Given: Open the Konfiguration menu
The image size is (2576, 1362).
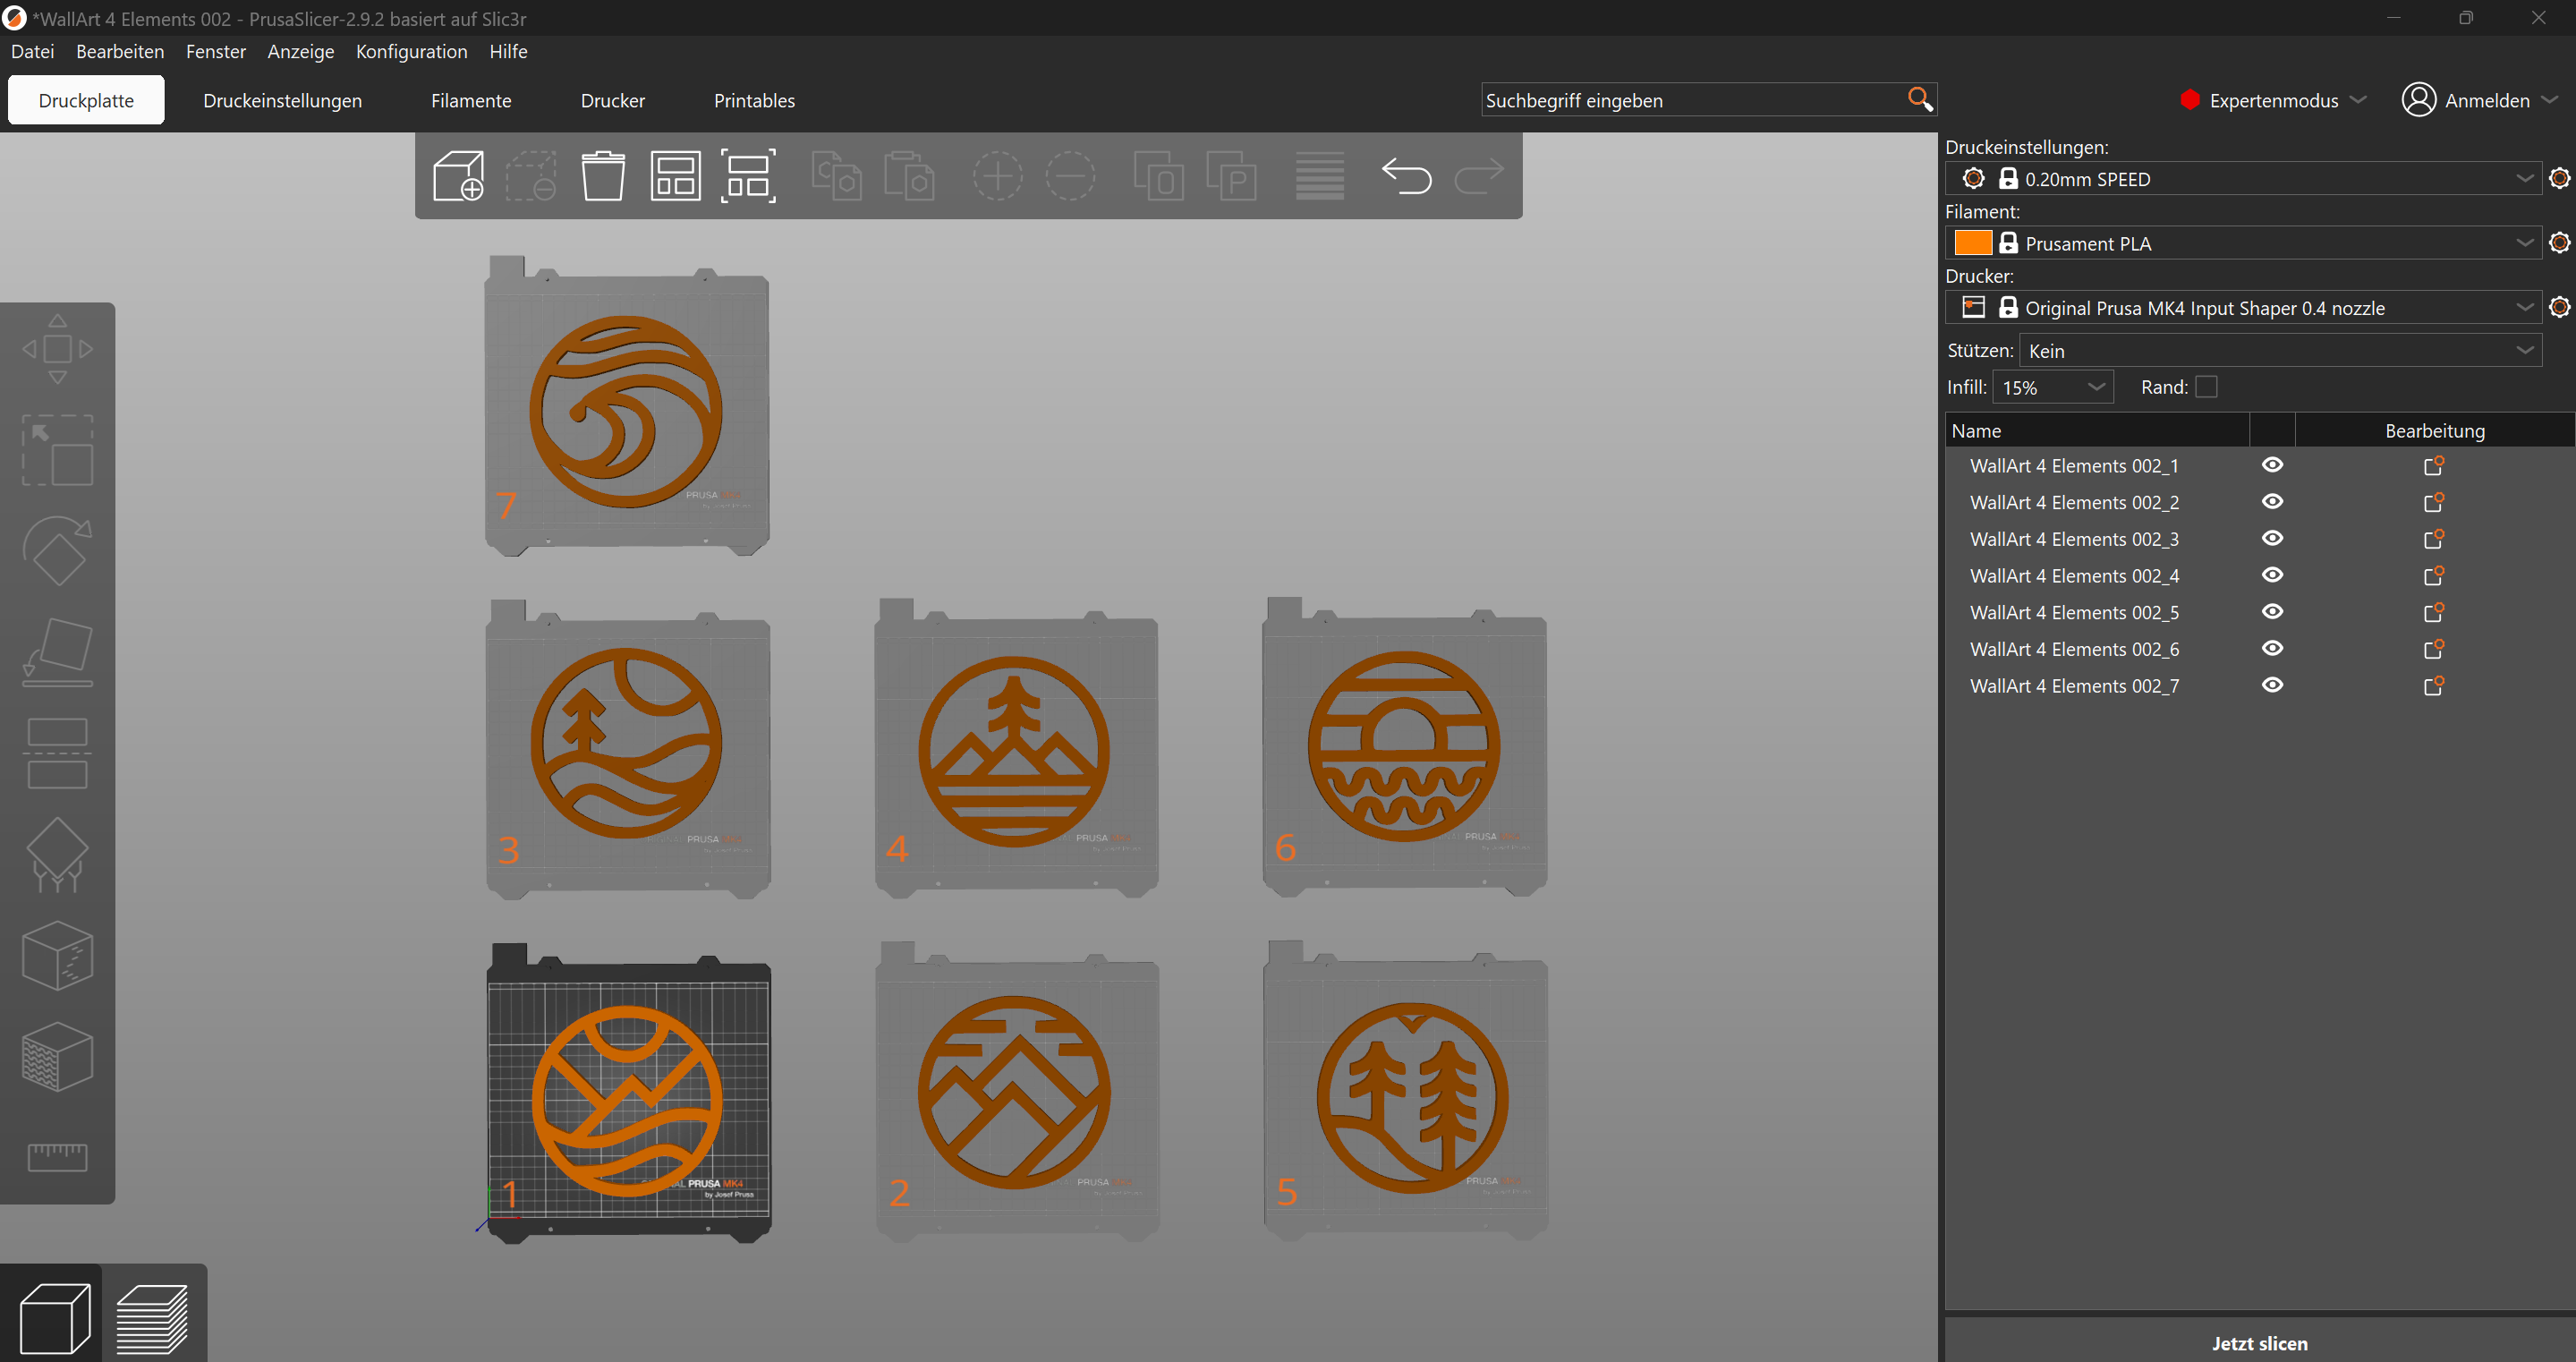Looking at the screenshot, I should pos(411,51).
